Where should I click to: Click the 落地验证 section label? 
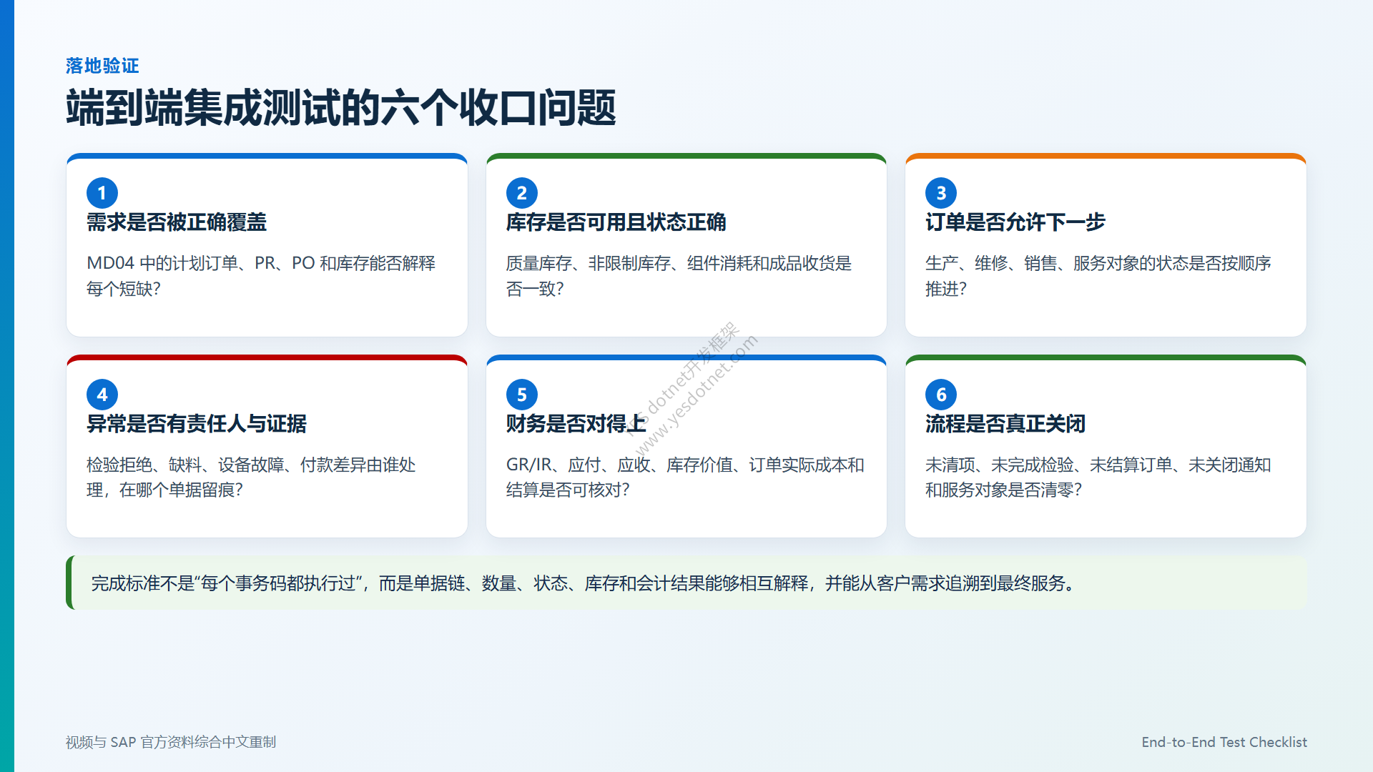pyautogui.click(x=102, y=66)
